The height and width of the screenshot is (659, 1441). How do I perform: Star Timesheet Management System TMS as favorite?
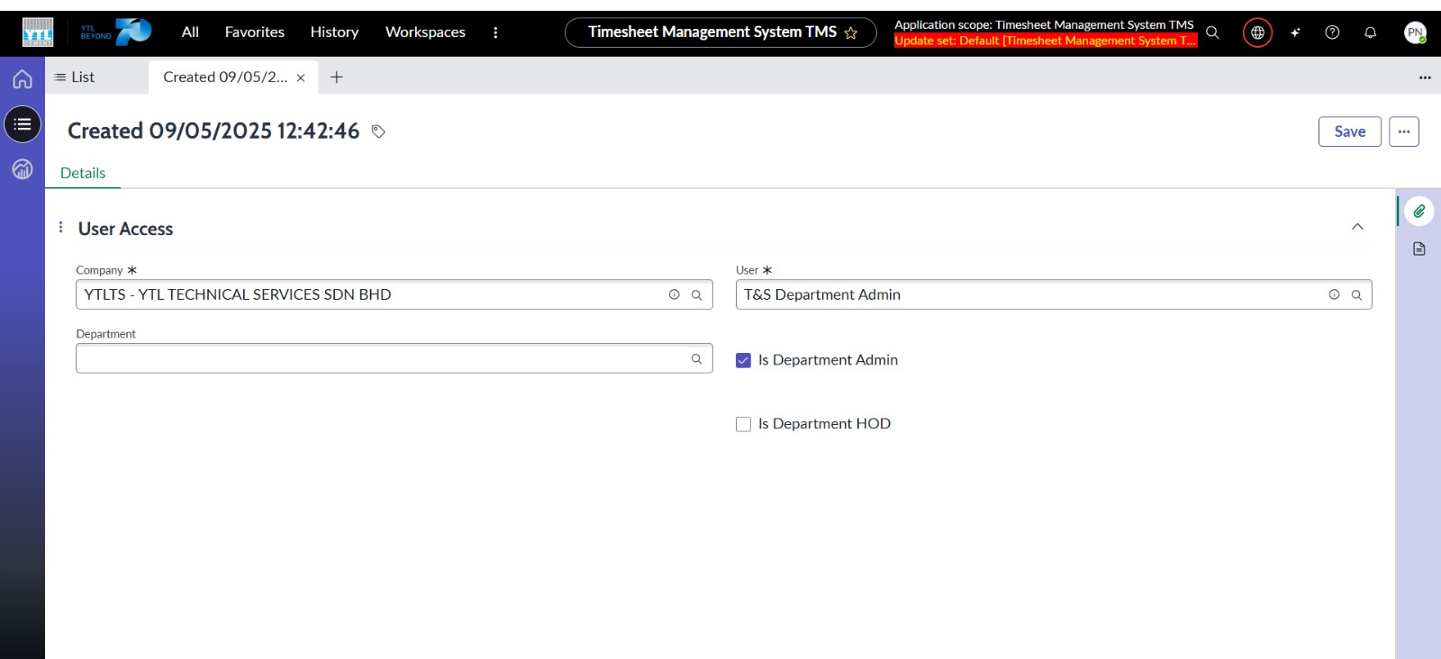[850, 33]
